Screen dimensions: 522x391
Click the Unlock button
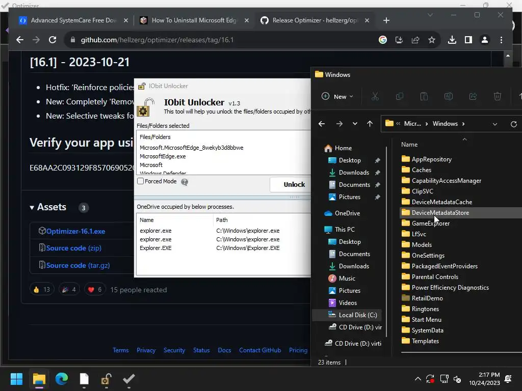[x=290, y=184]
